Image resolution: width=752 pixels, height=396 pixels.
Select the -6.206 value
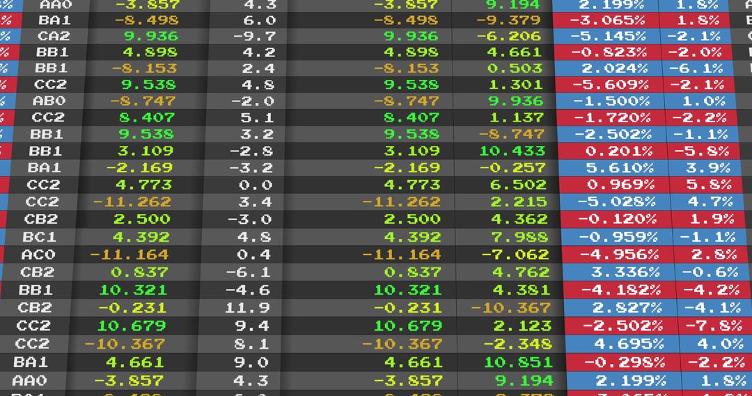[x=509, y=36]
